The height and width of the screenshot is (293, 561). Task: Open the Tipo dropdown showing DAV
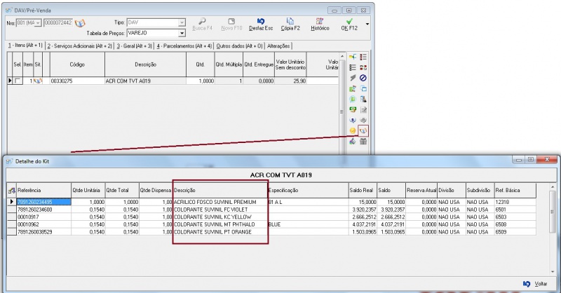pyautogui.click(x=182, y=22)
